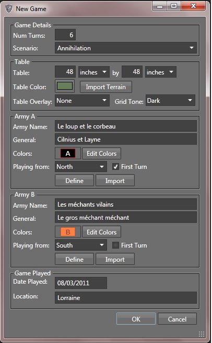Viewport: 212px width, 343px height.
Task: Click the resize grip in dialog corner
Action: click(x=202, y=334)
